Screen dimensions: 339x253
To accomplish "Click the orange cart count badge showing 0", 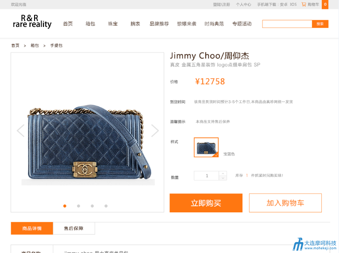I will [x=325, y=4].
